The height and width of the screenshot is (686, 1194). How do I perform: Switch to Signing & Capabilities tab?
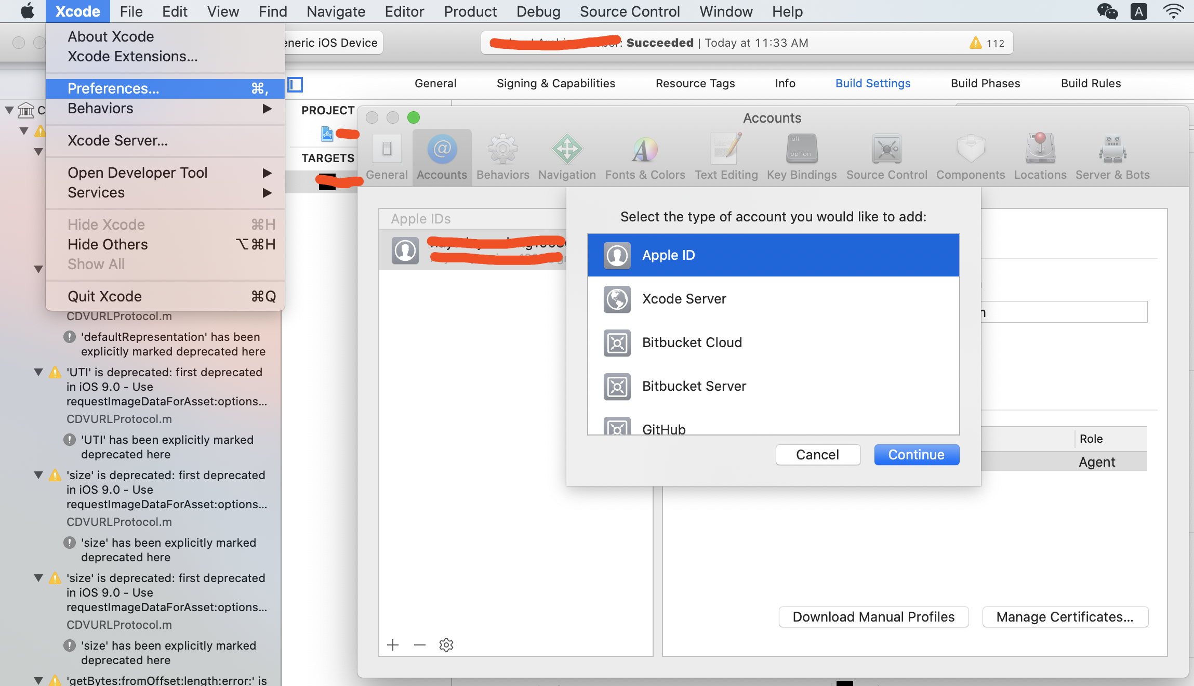coord(556,83)
